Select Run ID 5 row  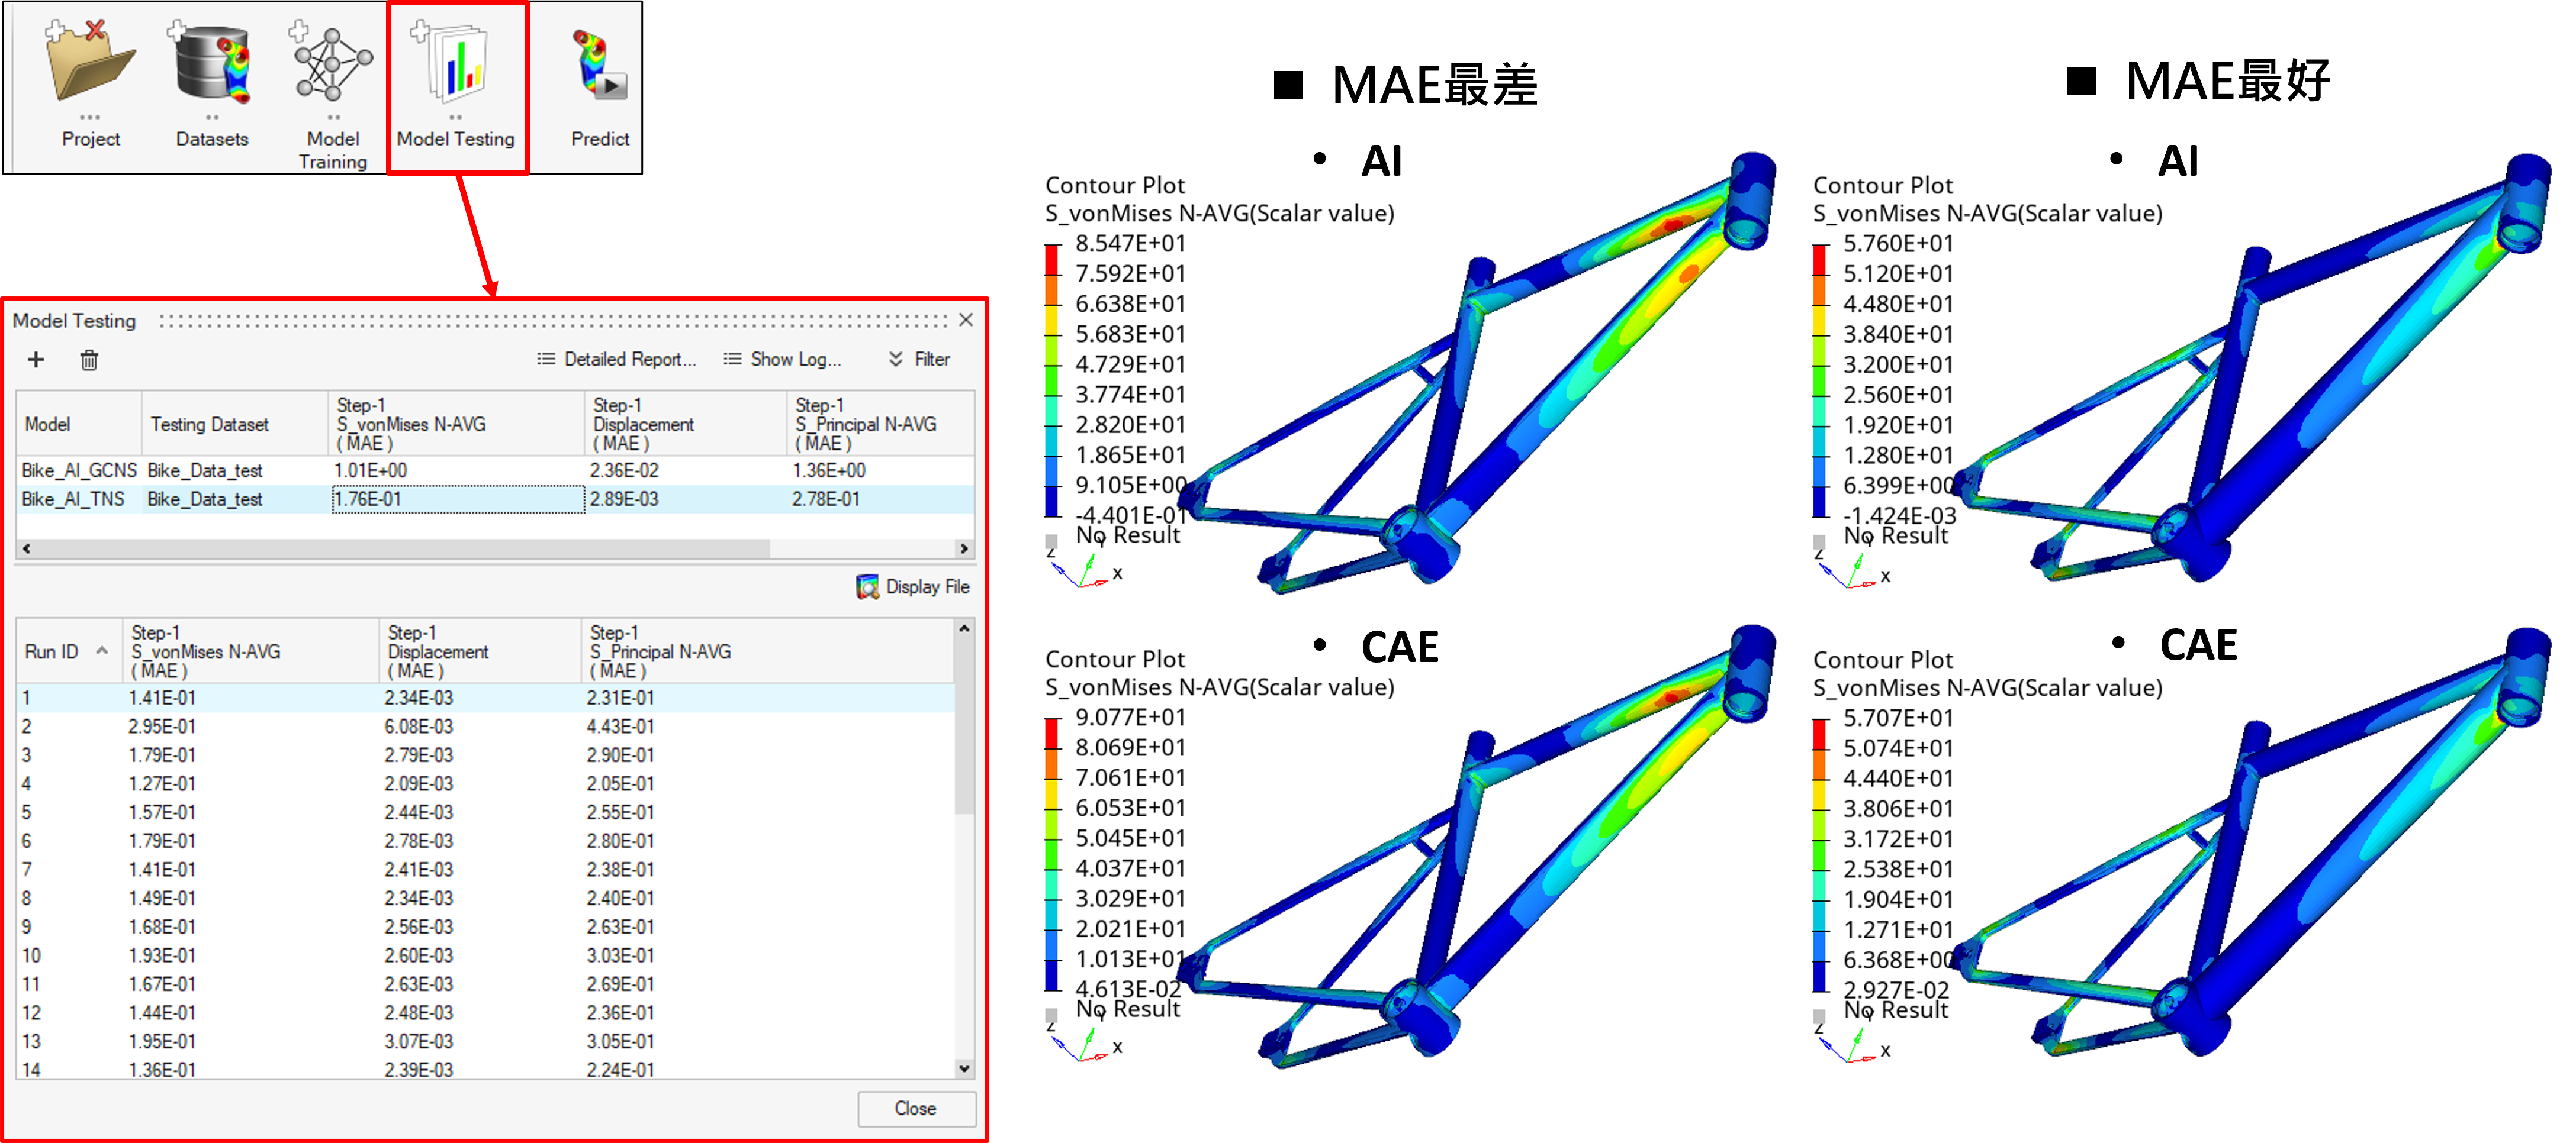[x=27, y=812]
